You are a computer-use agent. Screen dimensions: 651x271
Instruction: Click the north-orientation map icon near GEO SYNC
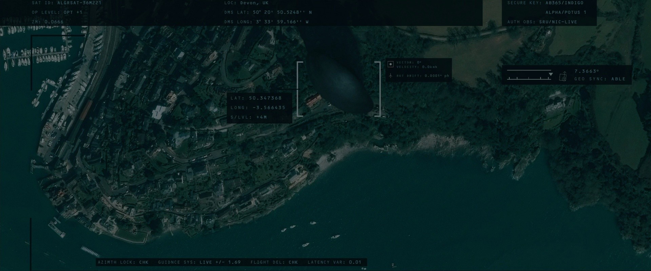click(x=563, y=76)
